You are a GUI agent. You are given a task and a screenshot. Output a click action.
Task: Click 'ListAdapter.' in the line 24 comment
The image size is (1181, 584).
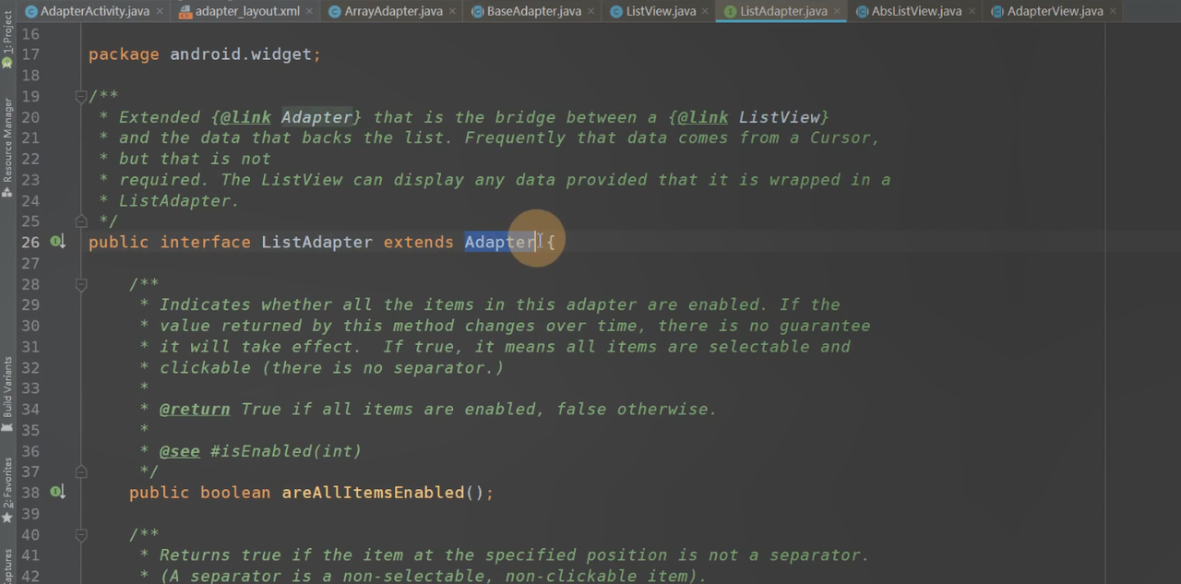[179, 200]
